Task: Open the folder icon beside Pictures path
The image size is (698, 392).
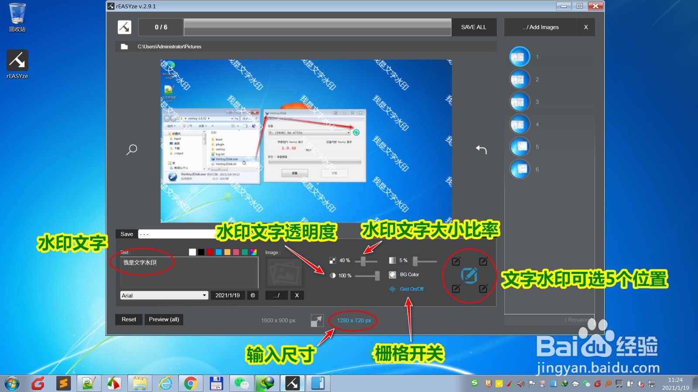Action: coord(124,47)
